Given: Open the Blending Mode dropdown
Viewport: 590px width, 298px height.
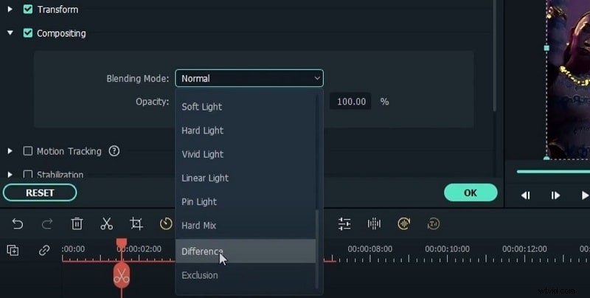Looking at the screenshot, I should point(249,77).
